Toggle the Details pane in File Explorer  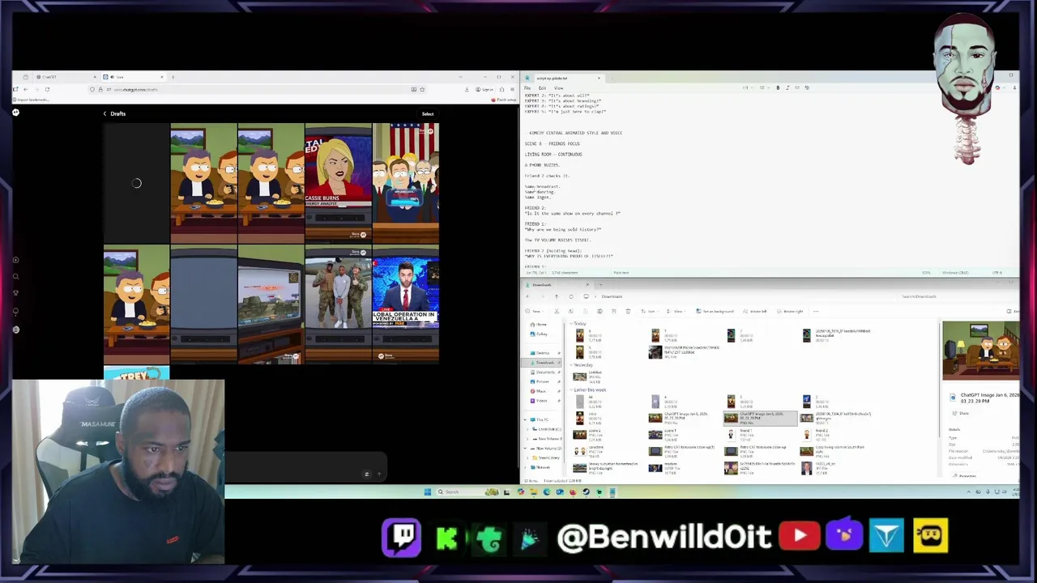point(1011,311)
